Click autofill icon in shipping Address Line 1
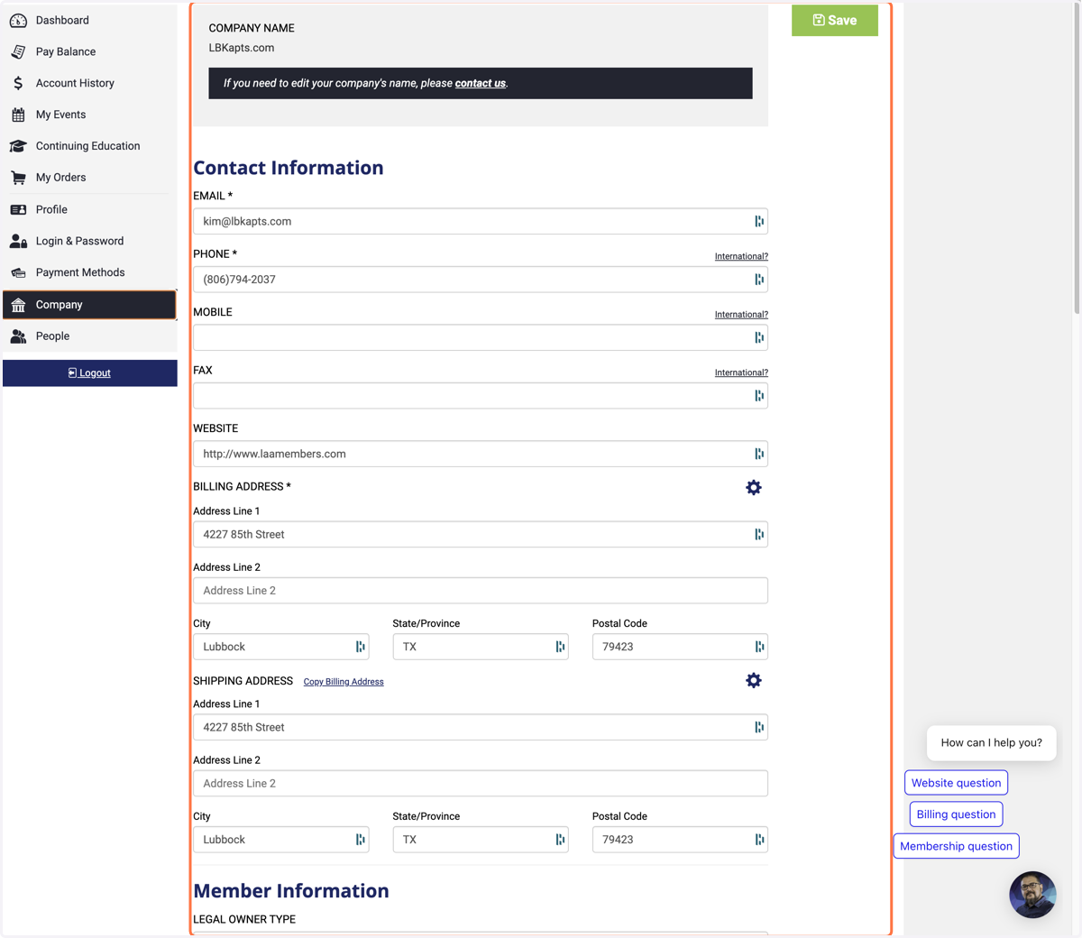Viewport: 1082px width, 938px height. [759, 728]
